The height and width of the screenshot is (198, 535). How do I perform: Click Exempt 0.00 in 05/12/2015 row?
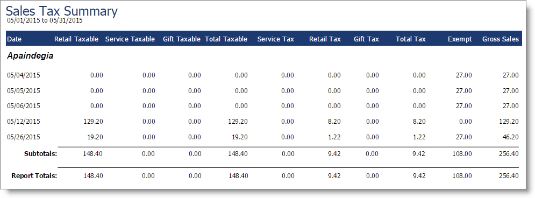[466, 122]
